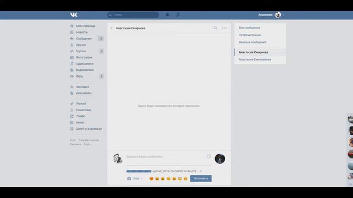Click your own avatar by message box
This screenshot has width=353, height=198.
[117, 159]
